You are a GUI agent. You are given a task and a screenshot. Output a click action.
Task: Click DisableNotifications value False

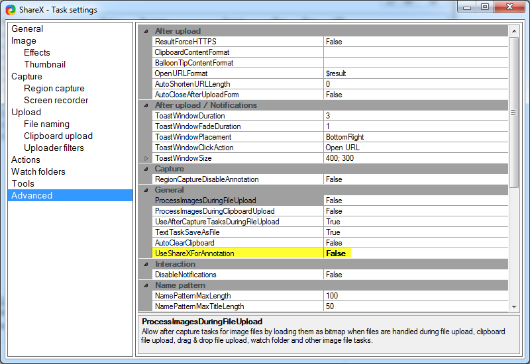416,275
